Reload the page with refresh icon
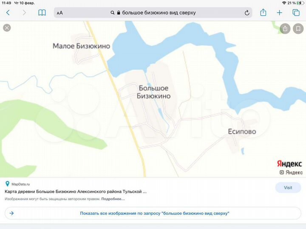The height and width of the screenshot is (229, 306). point(247,13)
